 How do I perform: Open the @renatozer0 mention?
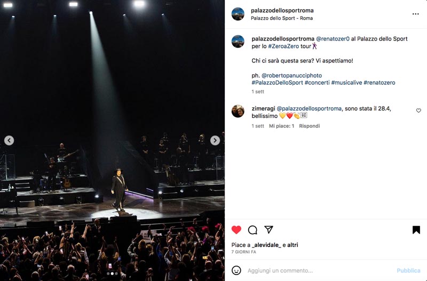[333, 39]
